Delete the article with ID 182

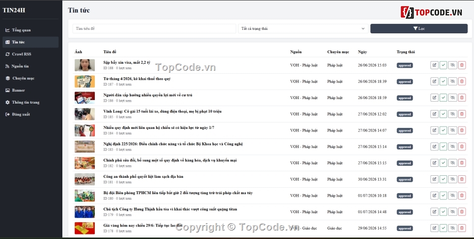pos(462,163)
